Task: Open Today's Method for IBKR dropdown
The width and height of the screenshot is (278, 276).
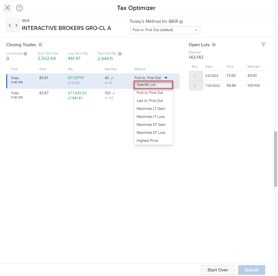Action: (x=165, y=30)
